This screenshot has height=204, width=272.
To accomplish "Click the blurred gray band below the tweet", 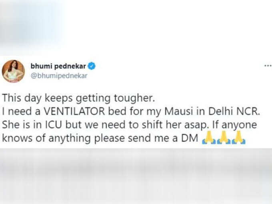I will click(x=136, y=176).
